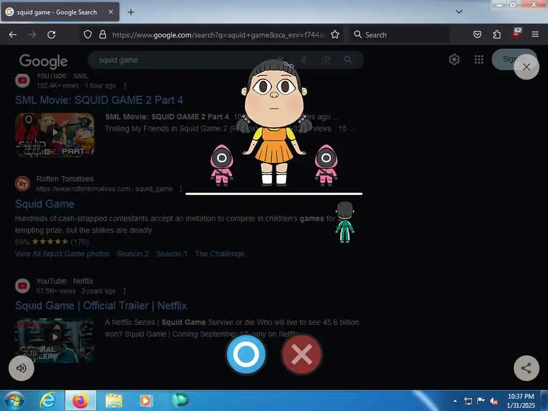Go to Google home via logo

pyautogui.click(x=43, y=61)
